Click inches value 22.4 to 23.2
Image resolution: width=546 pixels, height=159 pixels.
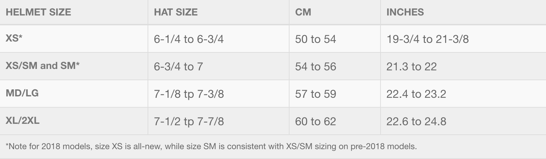click(x=416, y=94)
